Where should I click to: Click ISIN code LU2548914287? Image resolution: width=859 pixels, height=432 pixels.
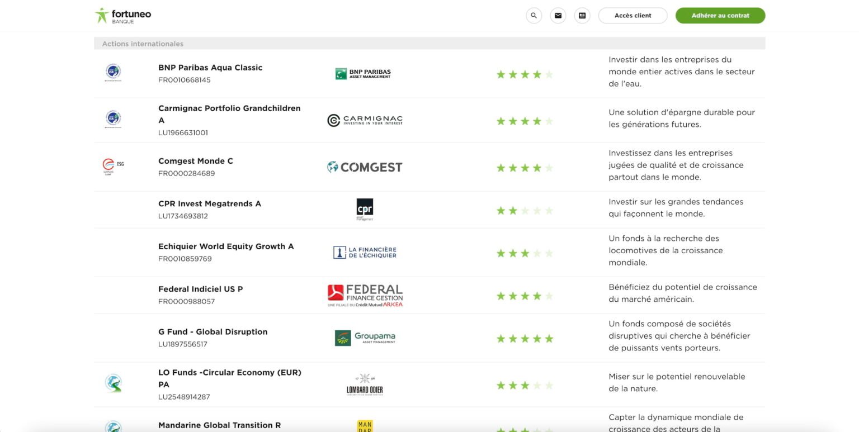[184, 397]
